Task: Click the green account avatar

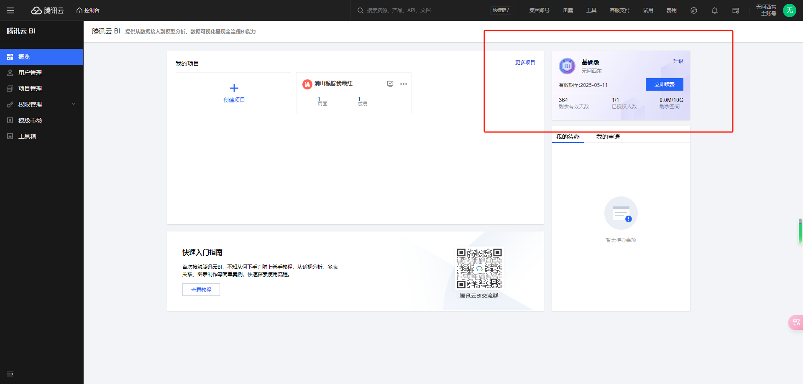Action: (790, 10)
